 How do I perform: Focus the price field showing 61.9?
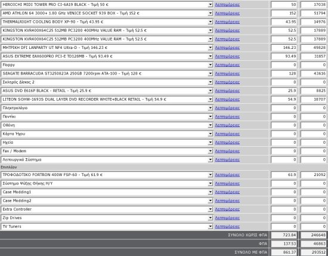284,175
